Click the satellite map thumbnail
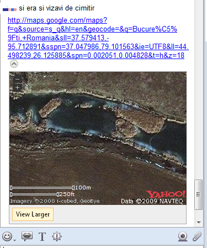The height and width of the screenshot is (248, 207). pos(98,138)
